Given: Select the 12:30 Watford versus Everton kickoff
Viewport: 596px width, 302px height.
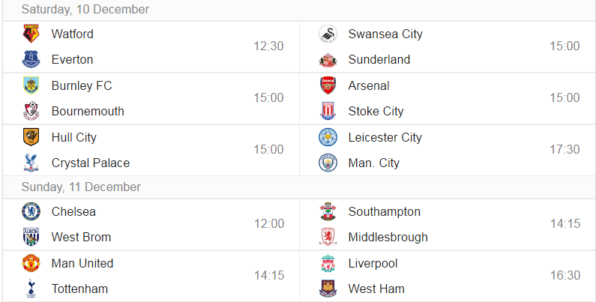Looking at the screenshot, I should coord(268,46).
